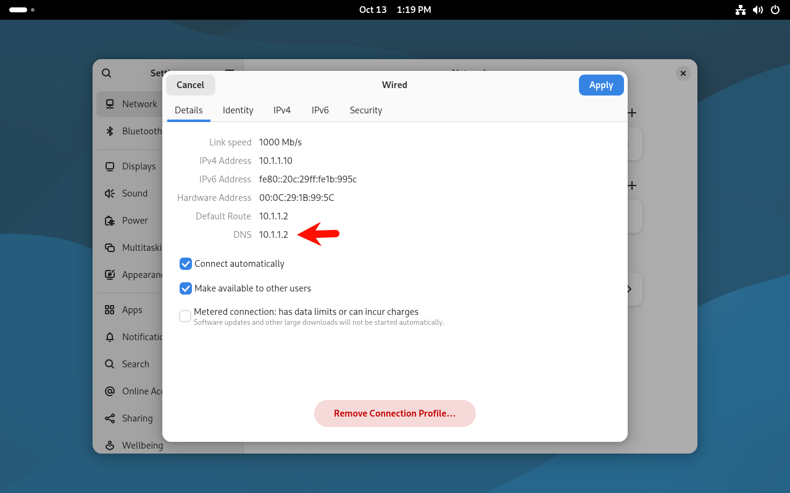Open Multitasking settings icon
This screenshot has height=493, width=790.
pos(110,248)
